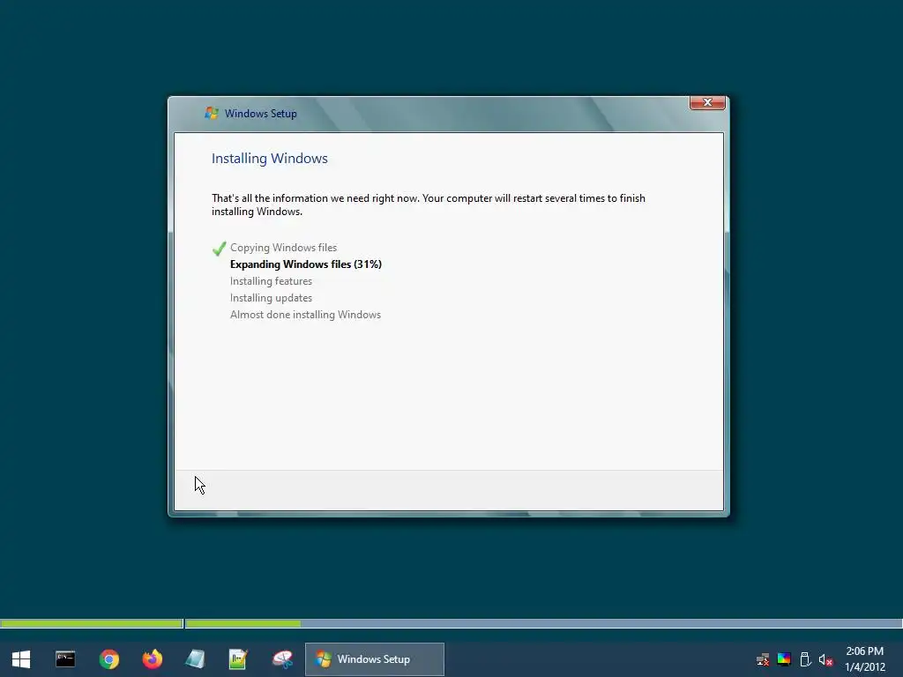Click Almost done installing Windows step
This screenshot has height=677, width=903.
pos(305,315)
